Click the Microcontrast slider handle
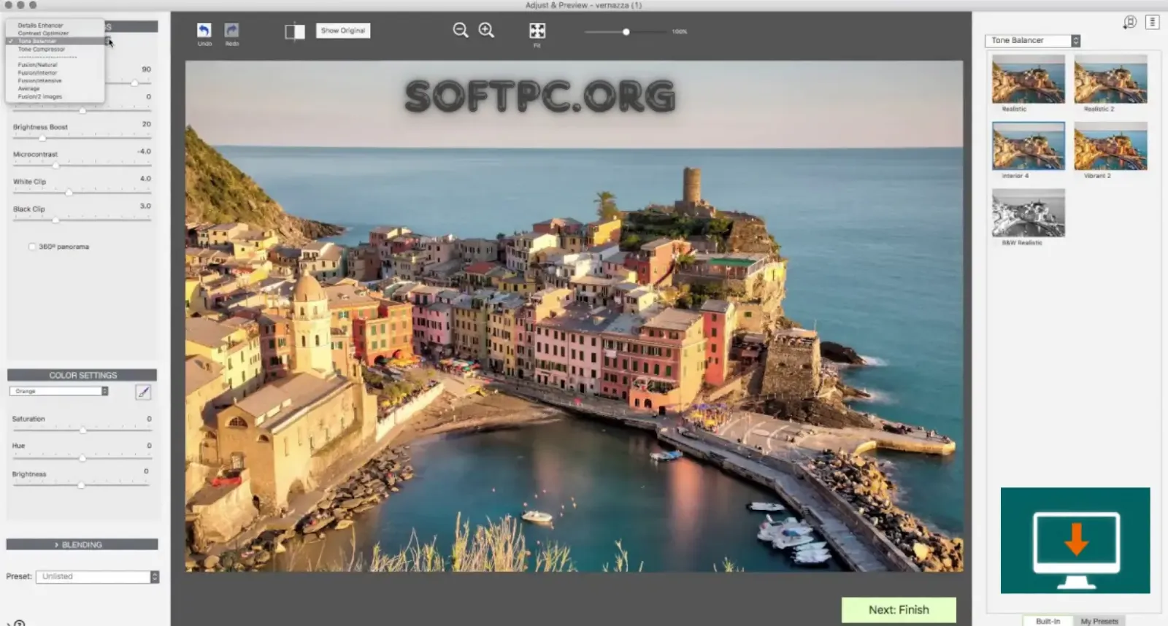The width and height of the screenshot is (1168, 626). 55,166
